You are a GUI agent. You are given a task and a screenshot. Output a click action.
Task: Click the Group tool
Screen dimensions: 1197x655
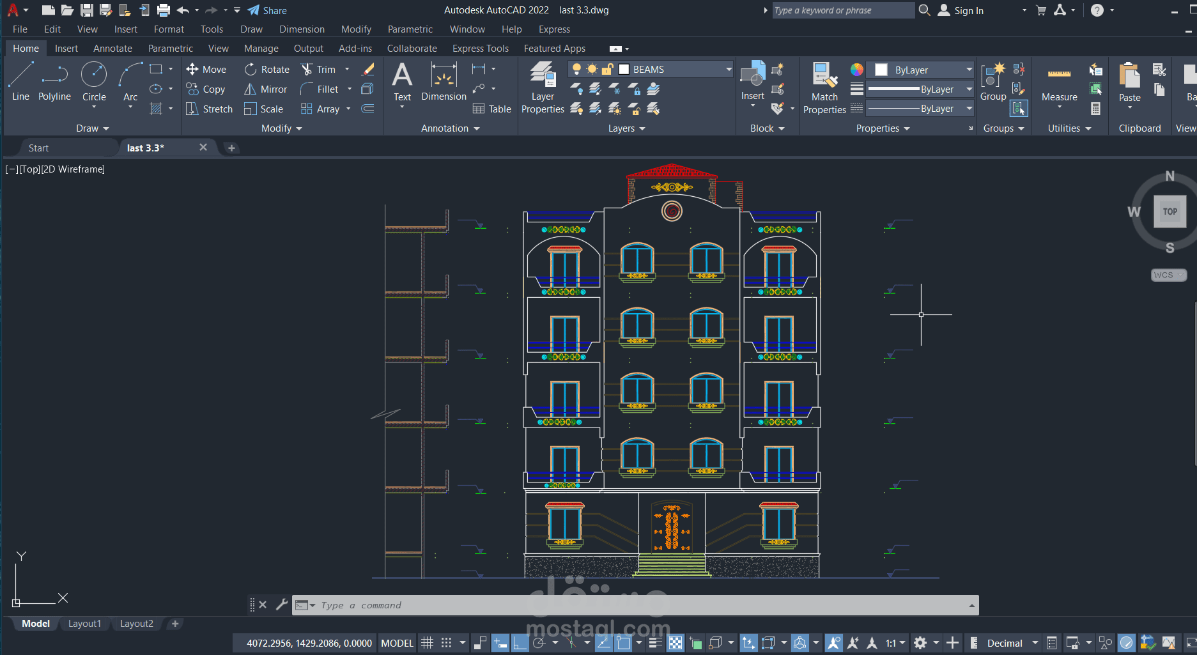point(993,81)
